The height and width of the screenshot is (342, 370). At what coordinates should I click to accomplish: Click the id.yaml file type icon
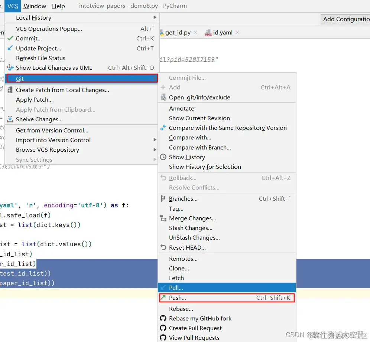click(208, 33)
